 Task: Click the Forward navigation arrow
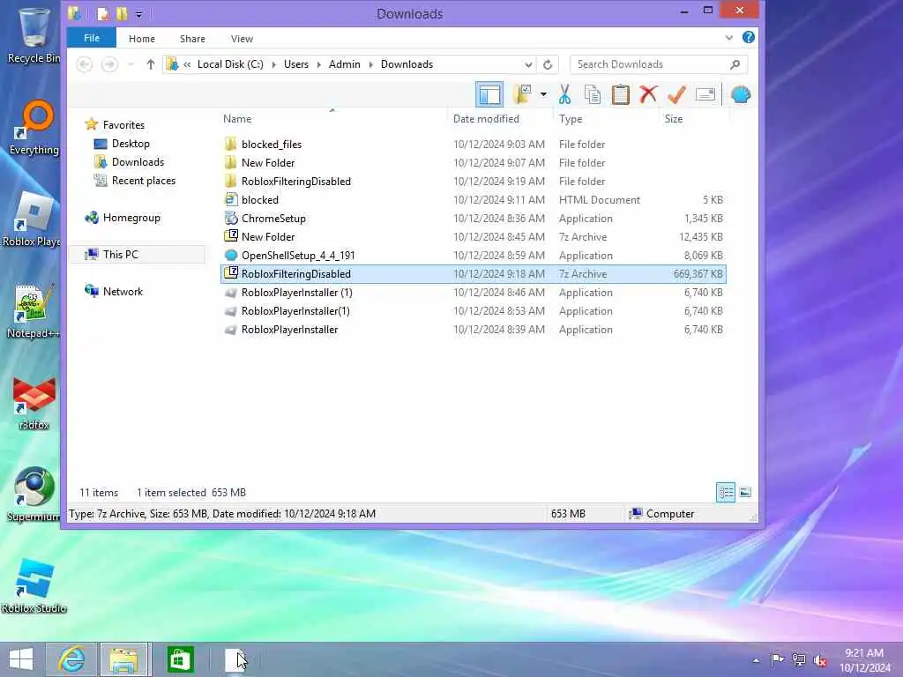tap(108, 64)
